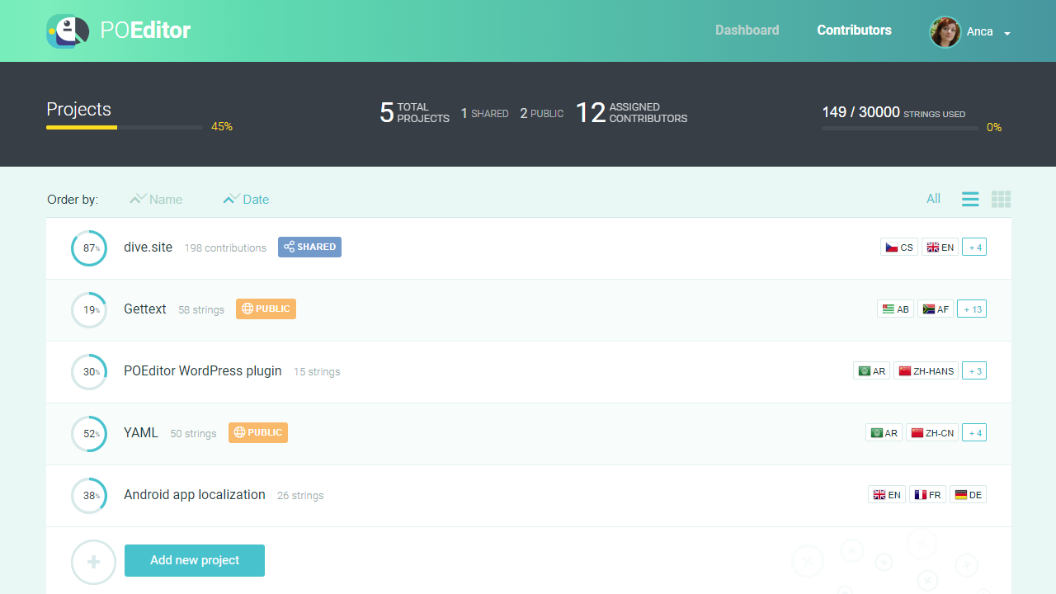1056x594 pixels.
Task: Select the CS language flag on dive.site
Action: (898, 246)
